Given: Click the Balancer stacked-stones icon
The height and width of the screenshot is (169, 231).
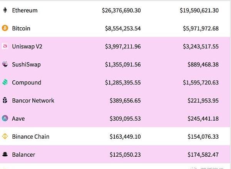Looking at the screenshot, I should click(5, 154).
